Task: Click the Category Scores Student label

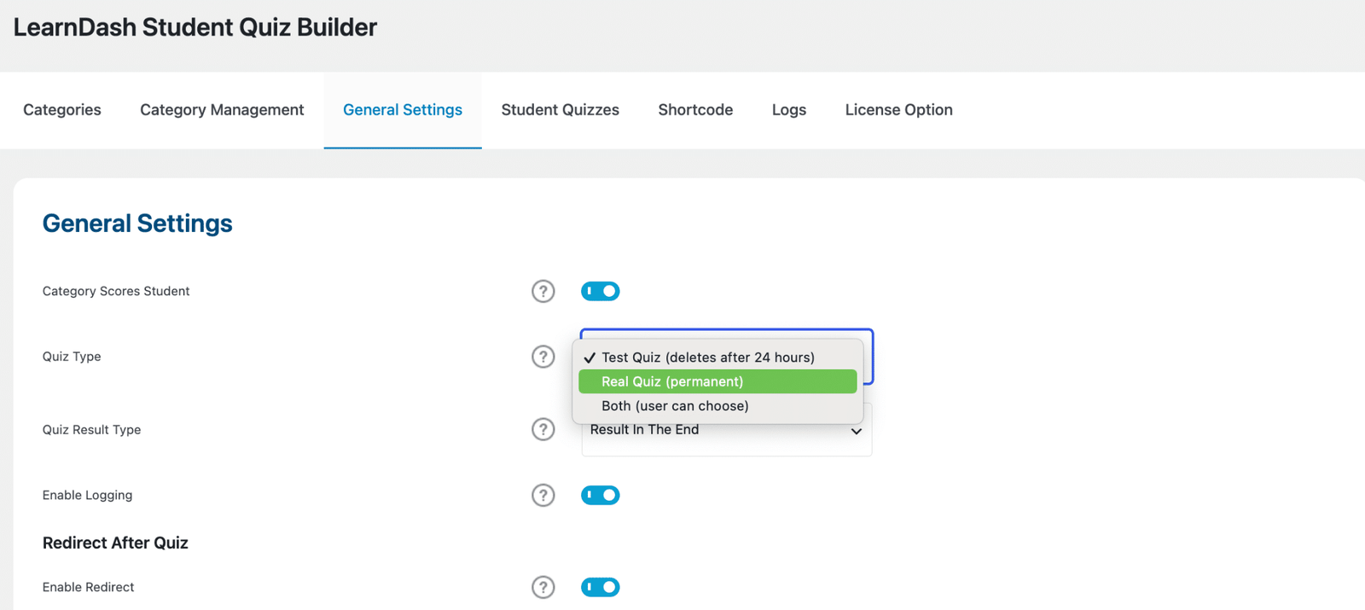Action: 116,291
